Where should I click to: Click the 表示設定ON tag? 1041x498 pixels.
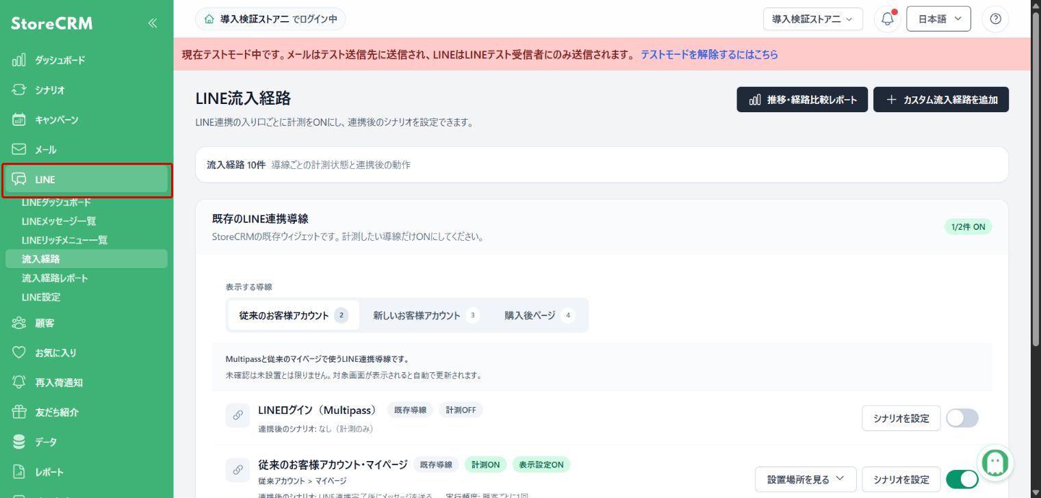pos(541,464)
